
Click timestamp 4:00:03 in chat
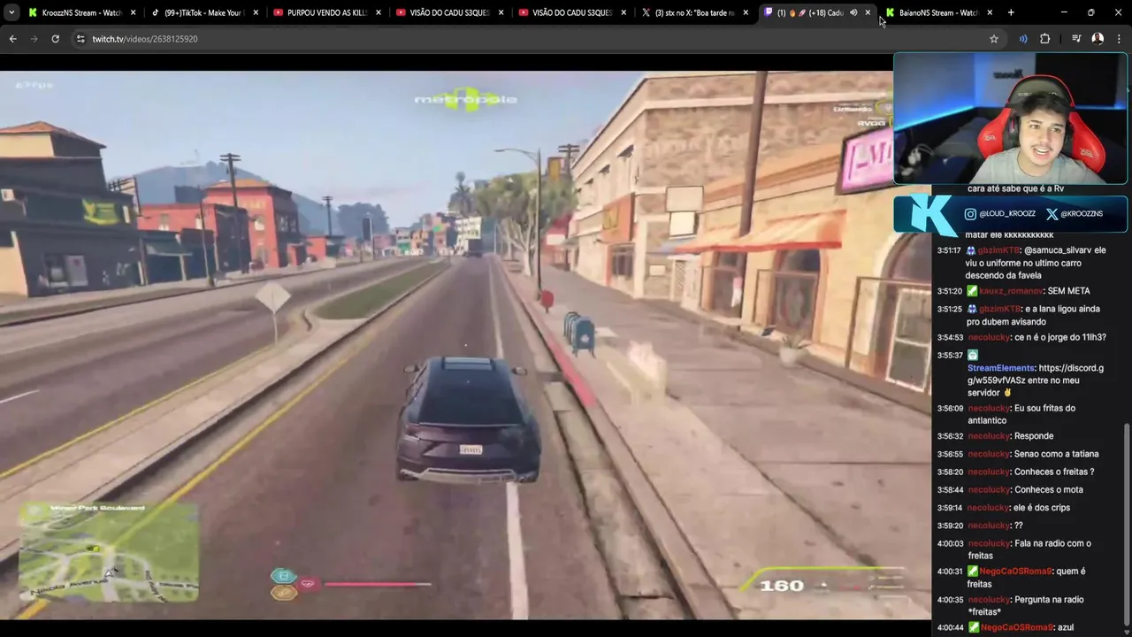coord(950,544)
